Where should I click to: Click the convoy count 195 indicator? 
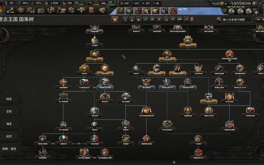click(108, 3)
